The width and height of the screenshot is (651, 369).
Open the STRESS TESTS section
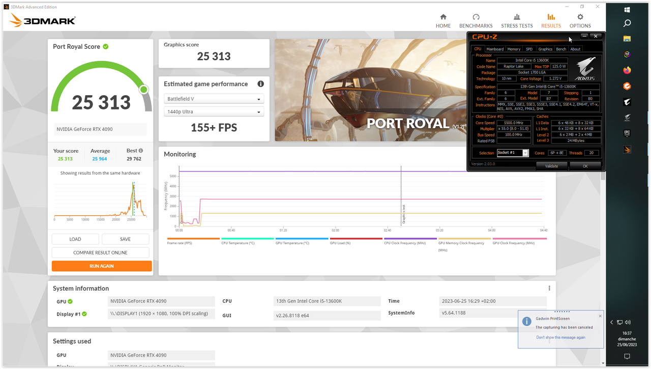click(517, 21)
